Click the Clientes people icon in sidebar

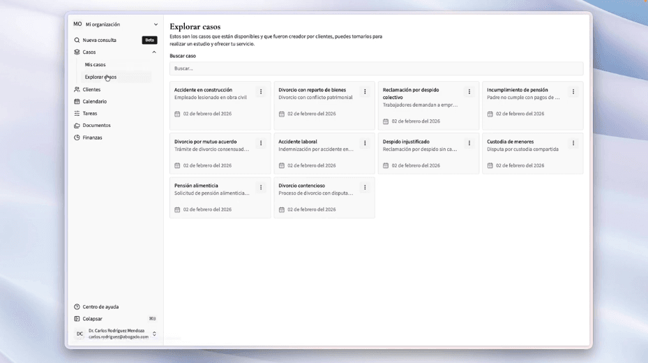77,89
